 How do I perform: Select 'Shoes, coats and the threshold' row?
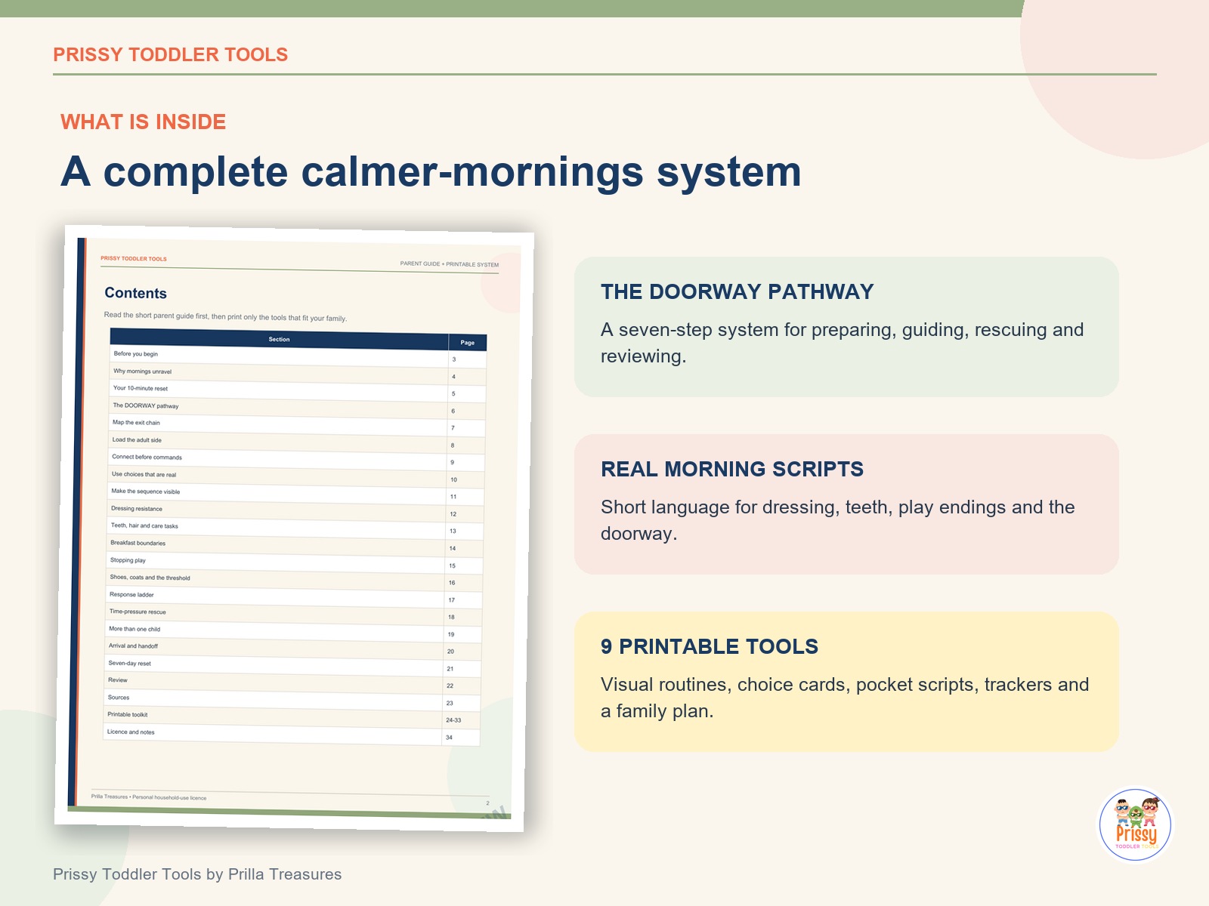[293, 580]
